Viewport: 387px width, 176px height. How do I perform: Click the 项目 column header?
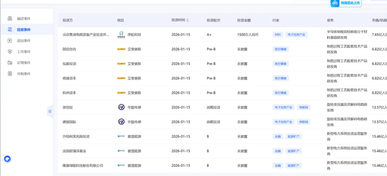(x=120, y=20)
